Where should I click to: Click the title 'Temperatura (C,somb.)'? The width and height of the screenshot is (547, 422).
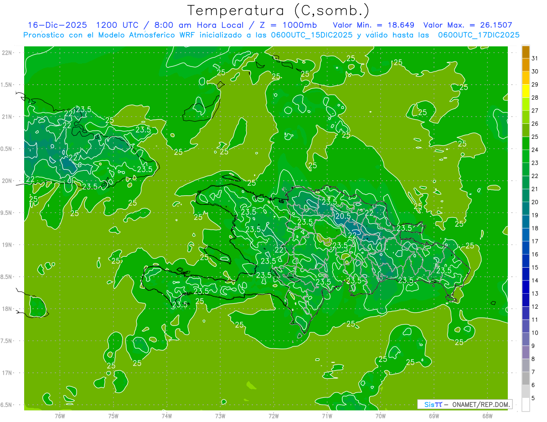coord(278,10)
